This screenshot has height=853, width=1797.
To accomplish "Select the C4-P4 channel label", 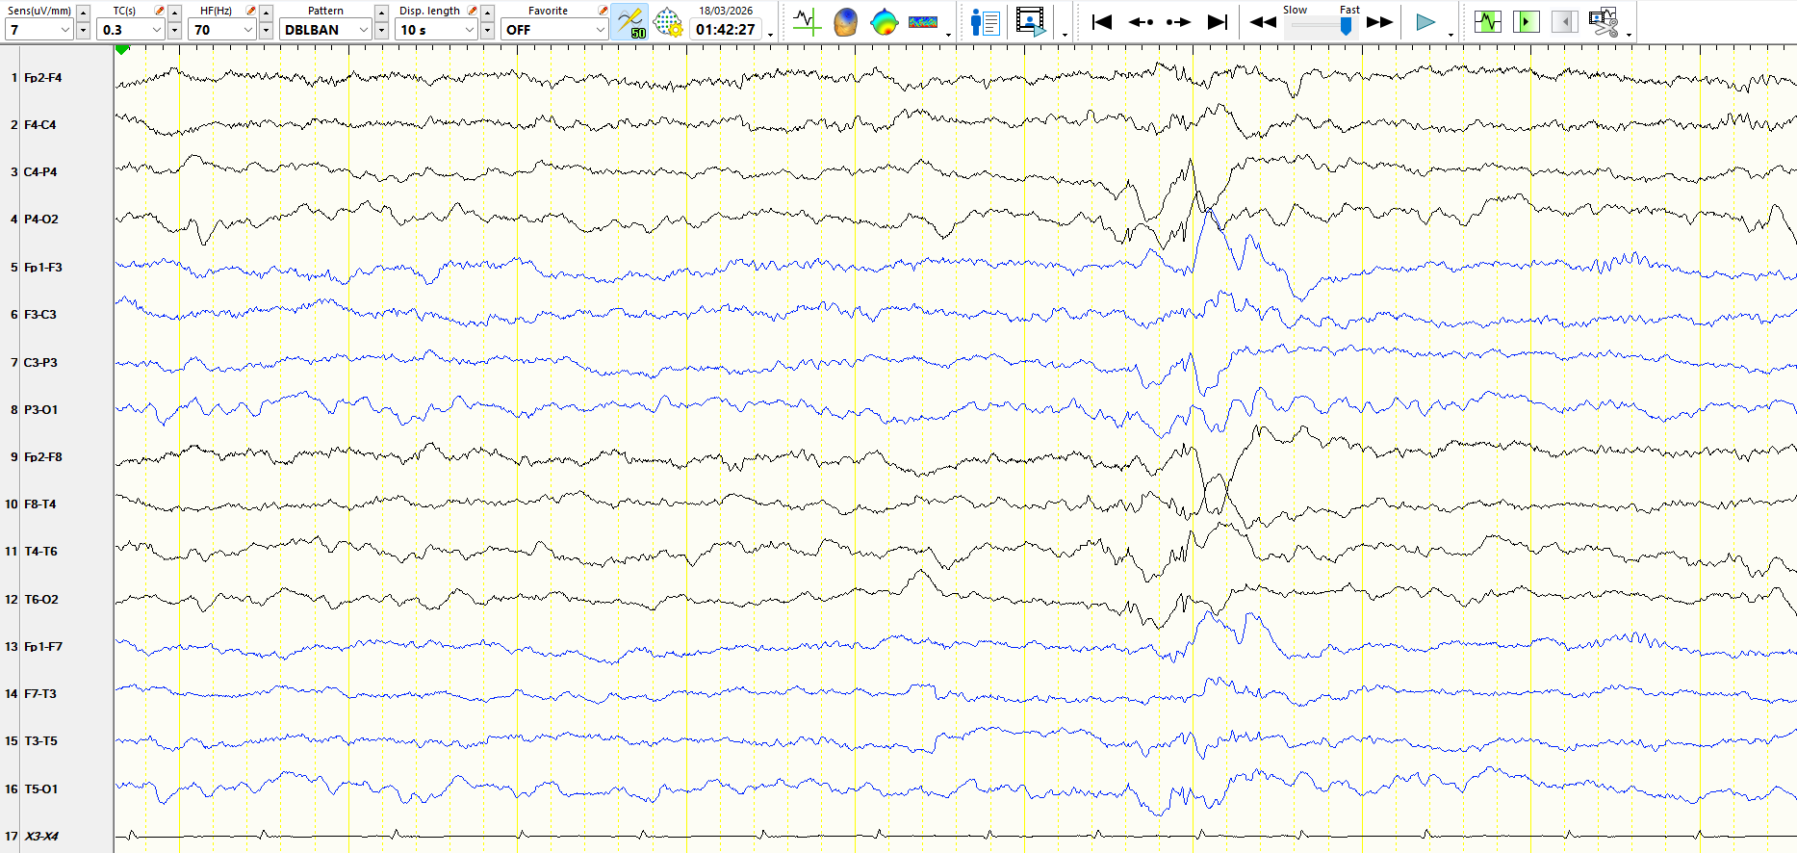I will [40, 172].
